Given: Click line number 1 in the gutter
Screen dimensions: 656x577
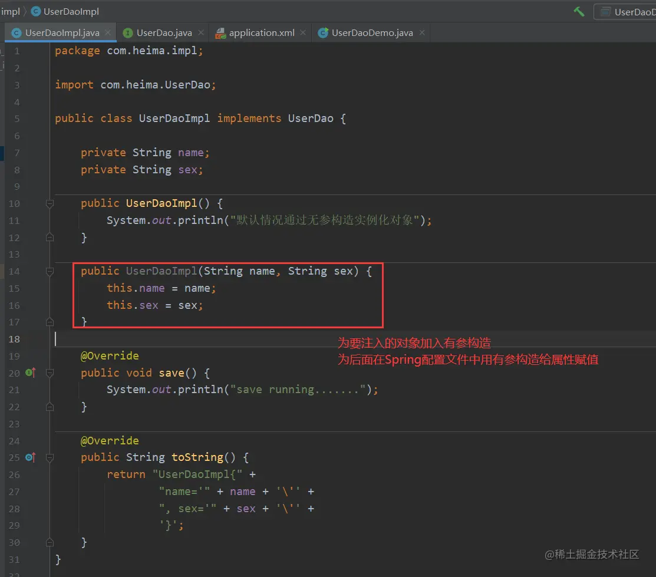Looking at the screenshot, I should click(x=17, y=51).
